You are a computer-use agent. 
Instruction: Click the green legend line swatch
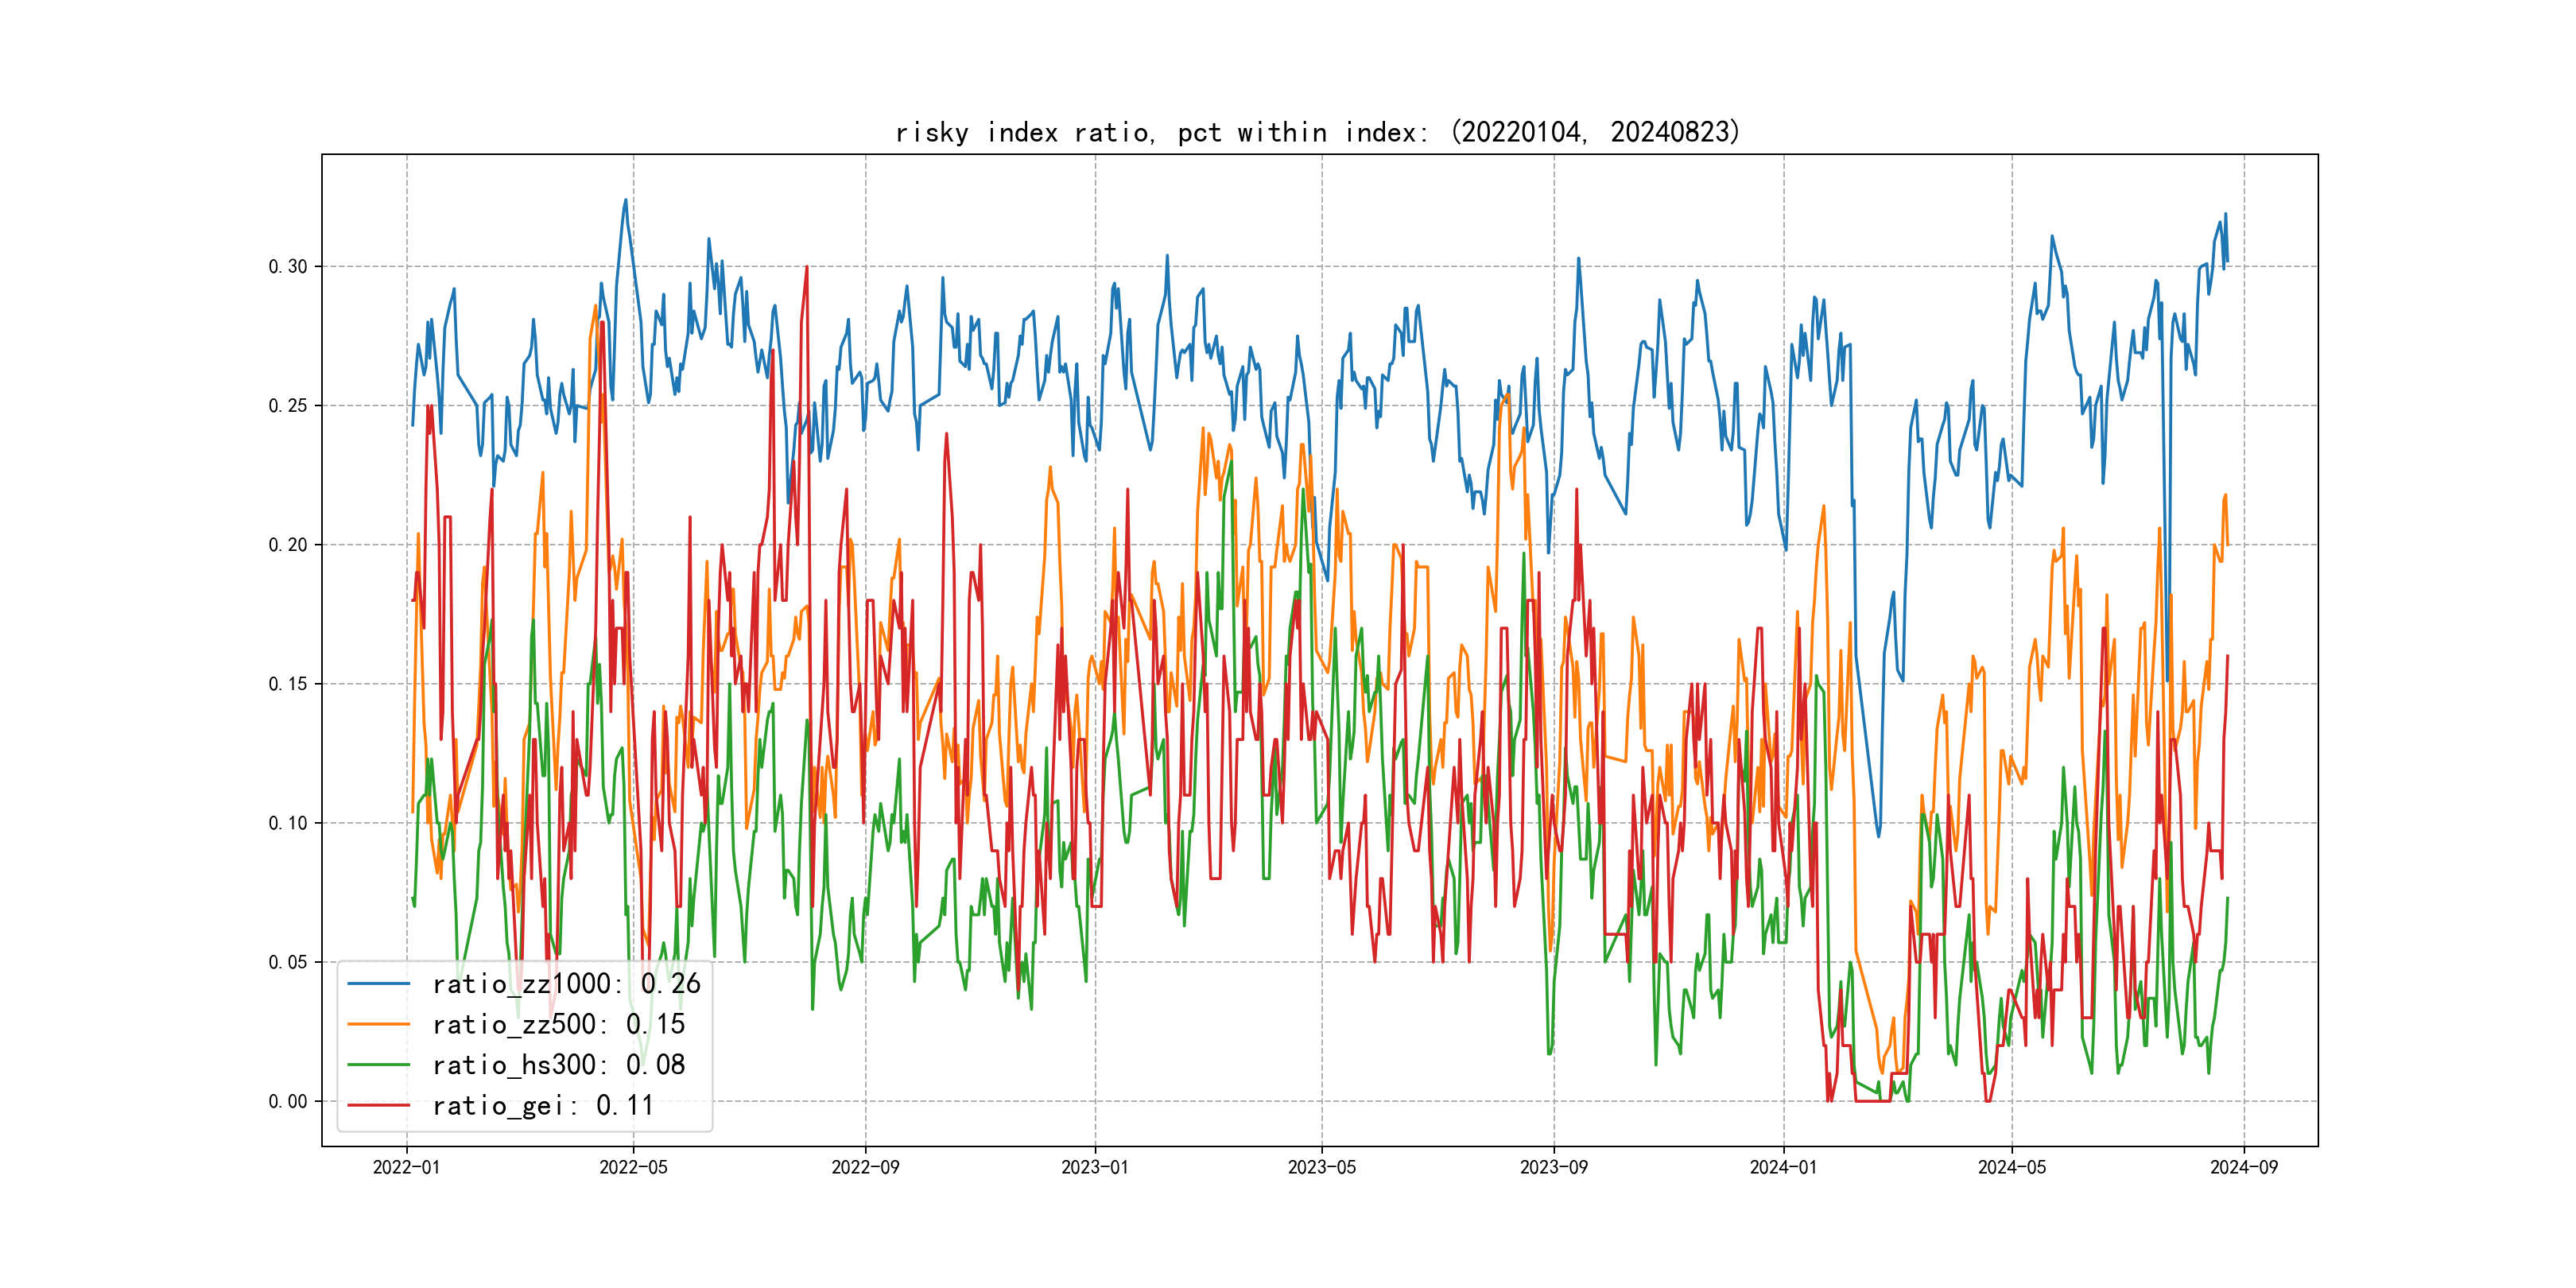[378, 1065]
